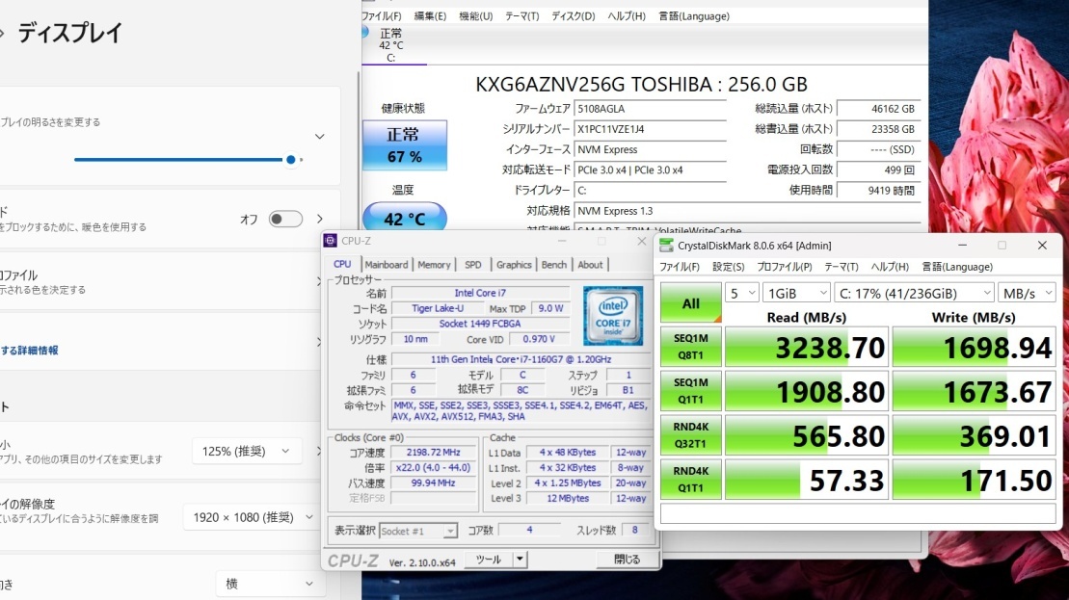Run the SEQ1M Q1T1 test button
This screenshot has height=600, width=1069.
(690, 391)
